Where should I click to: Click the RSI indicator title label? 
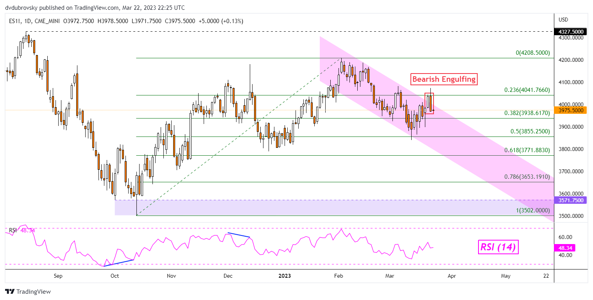(13, 230)
